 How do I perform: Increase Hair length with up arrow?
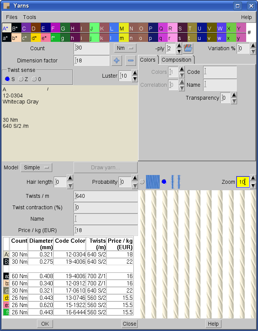click(x=70, y=178)
